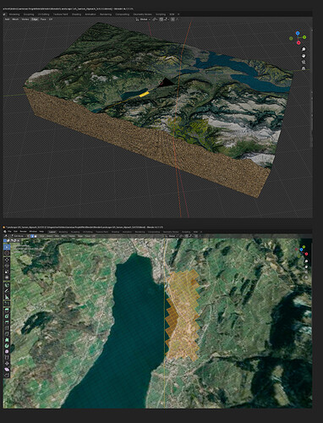Open the Edit menu in bottom window
The width and height of the screenshot is (323, 423).
point(15,232)
